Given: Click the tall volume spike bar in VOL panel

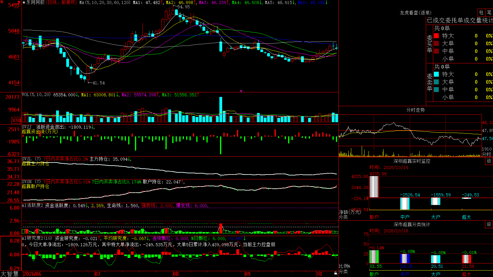Looking at the screenshot, I should click(221, 110).
